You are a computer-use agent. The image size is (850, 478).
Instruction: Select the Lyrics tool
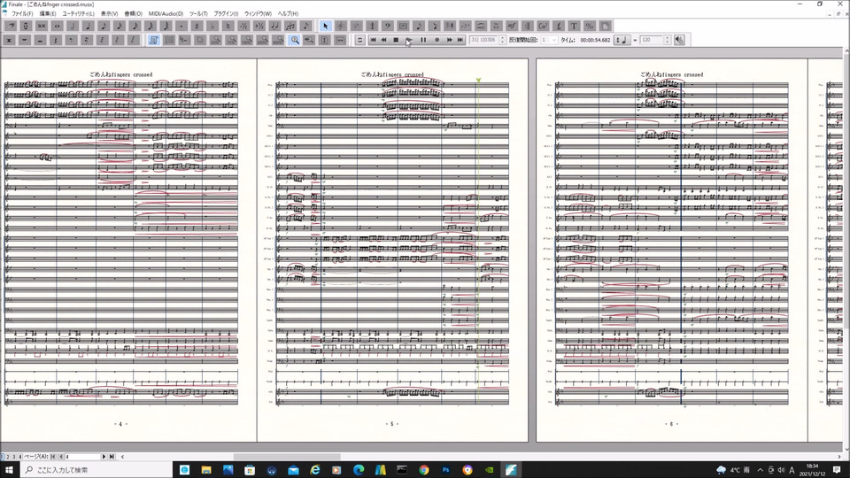click(559, 26)
